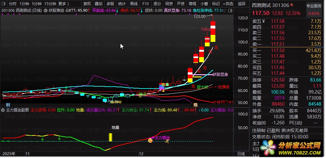Collapse the 妖股难逃 indicator with circle toggle

click(45, 10)
